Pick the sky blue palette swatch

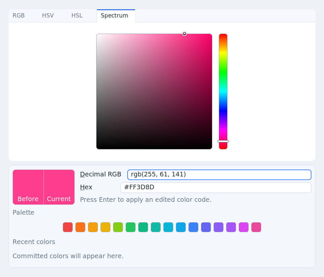pyautogui.click(x=181, y=227)
